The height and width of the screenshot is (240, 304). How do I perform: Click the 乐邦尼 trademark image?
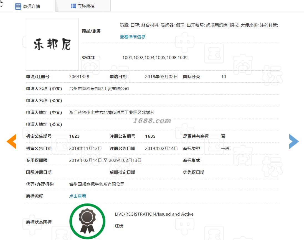tap(52, 44)
